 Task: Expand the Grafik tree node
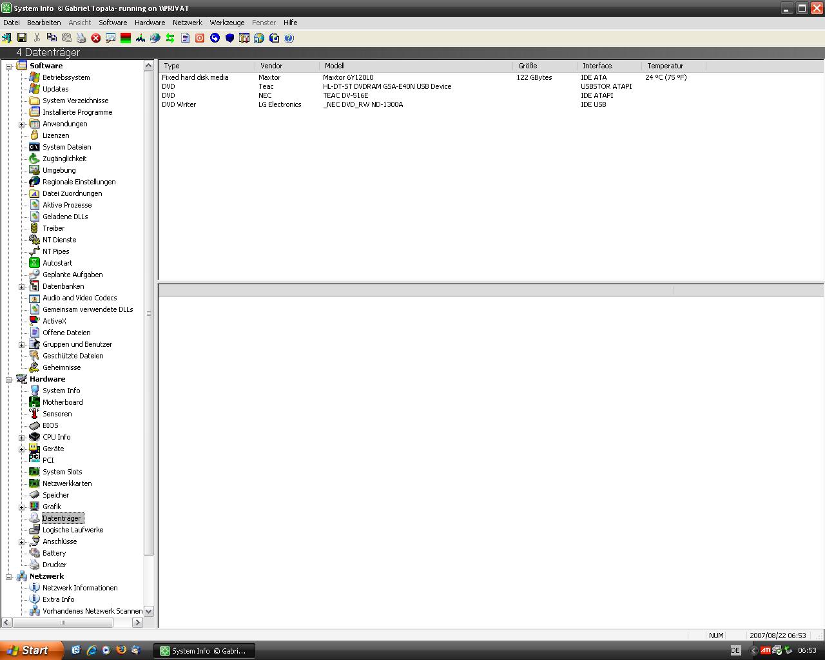point(21,507)
